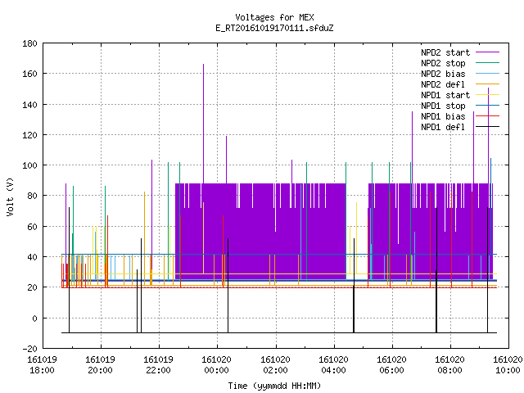Click the 161019 20:00 time axis label

coord(100,365)
